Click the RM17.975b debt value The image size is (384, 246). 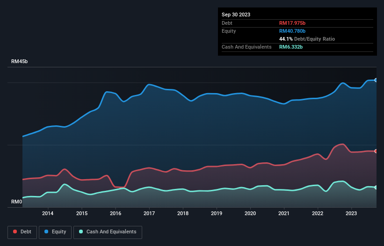292,23
